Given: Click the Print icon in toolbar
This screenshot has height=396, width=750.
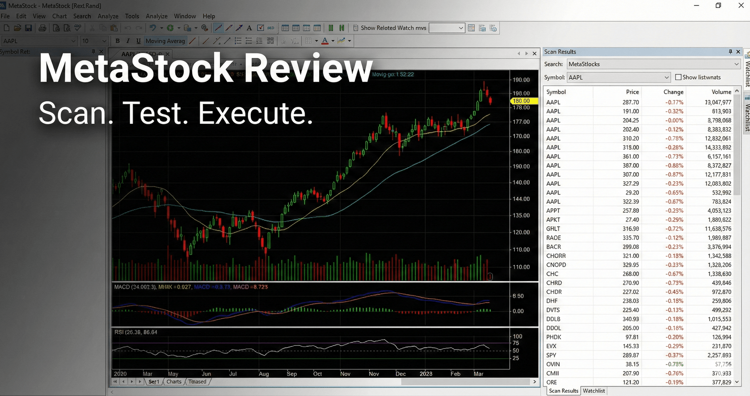Looking at the screenshot, I should point(42,28).
